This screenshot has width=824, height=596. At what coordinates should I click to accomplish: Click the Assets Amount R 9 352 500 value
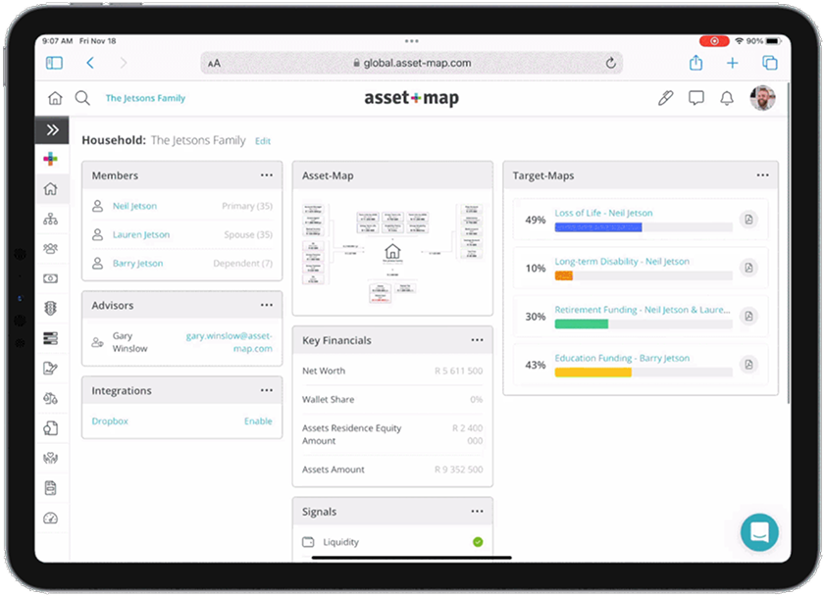pos(458,470)
